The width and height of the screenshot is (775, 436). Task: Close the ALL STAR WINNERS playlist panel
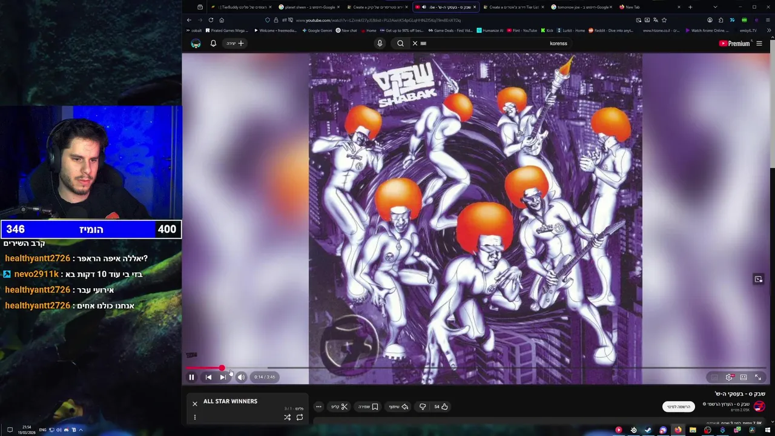pyautogui.click(x=195, y=403)
